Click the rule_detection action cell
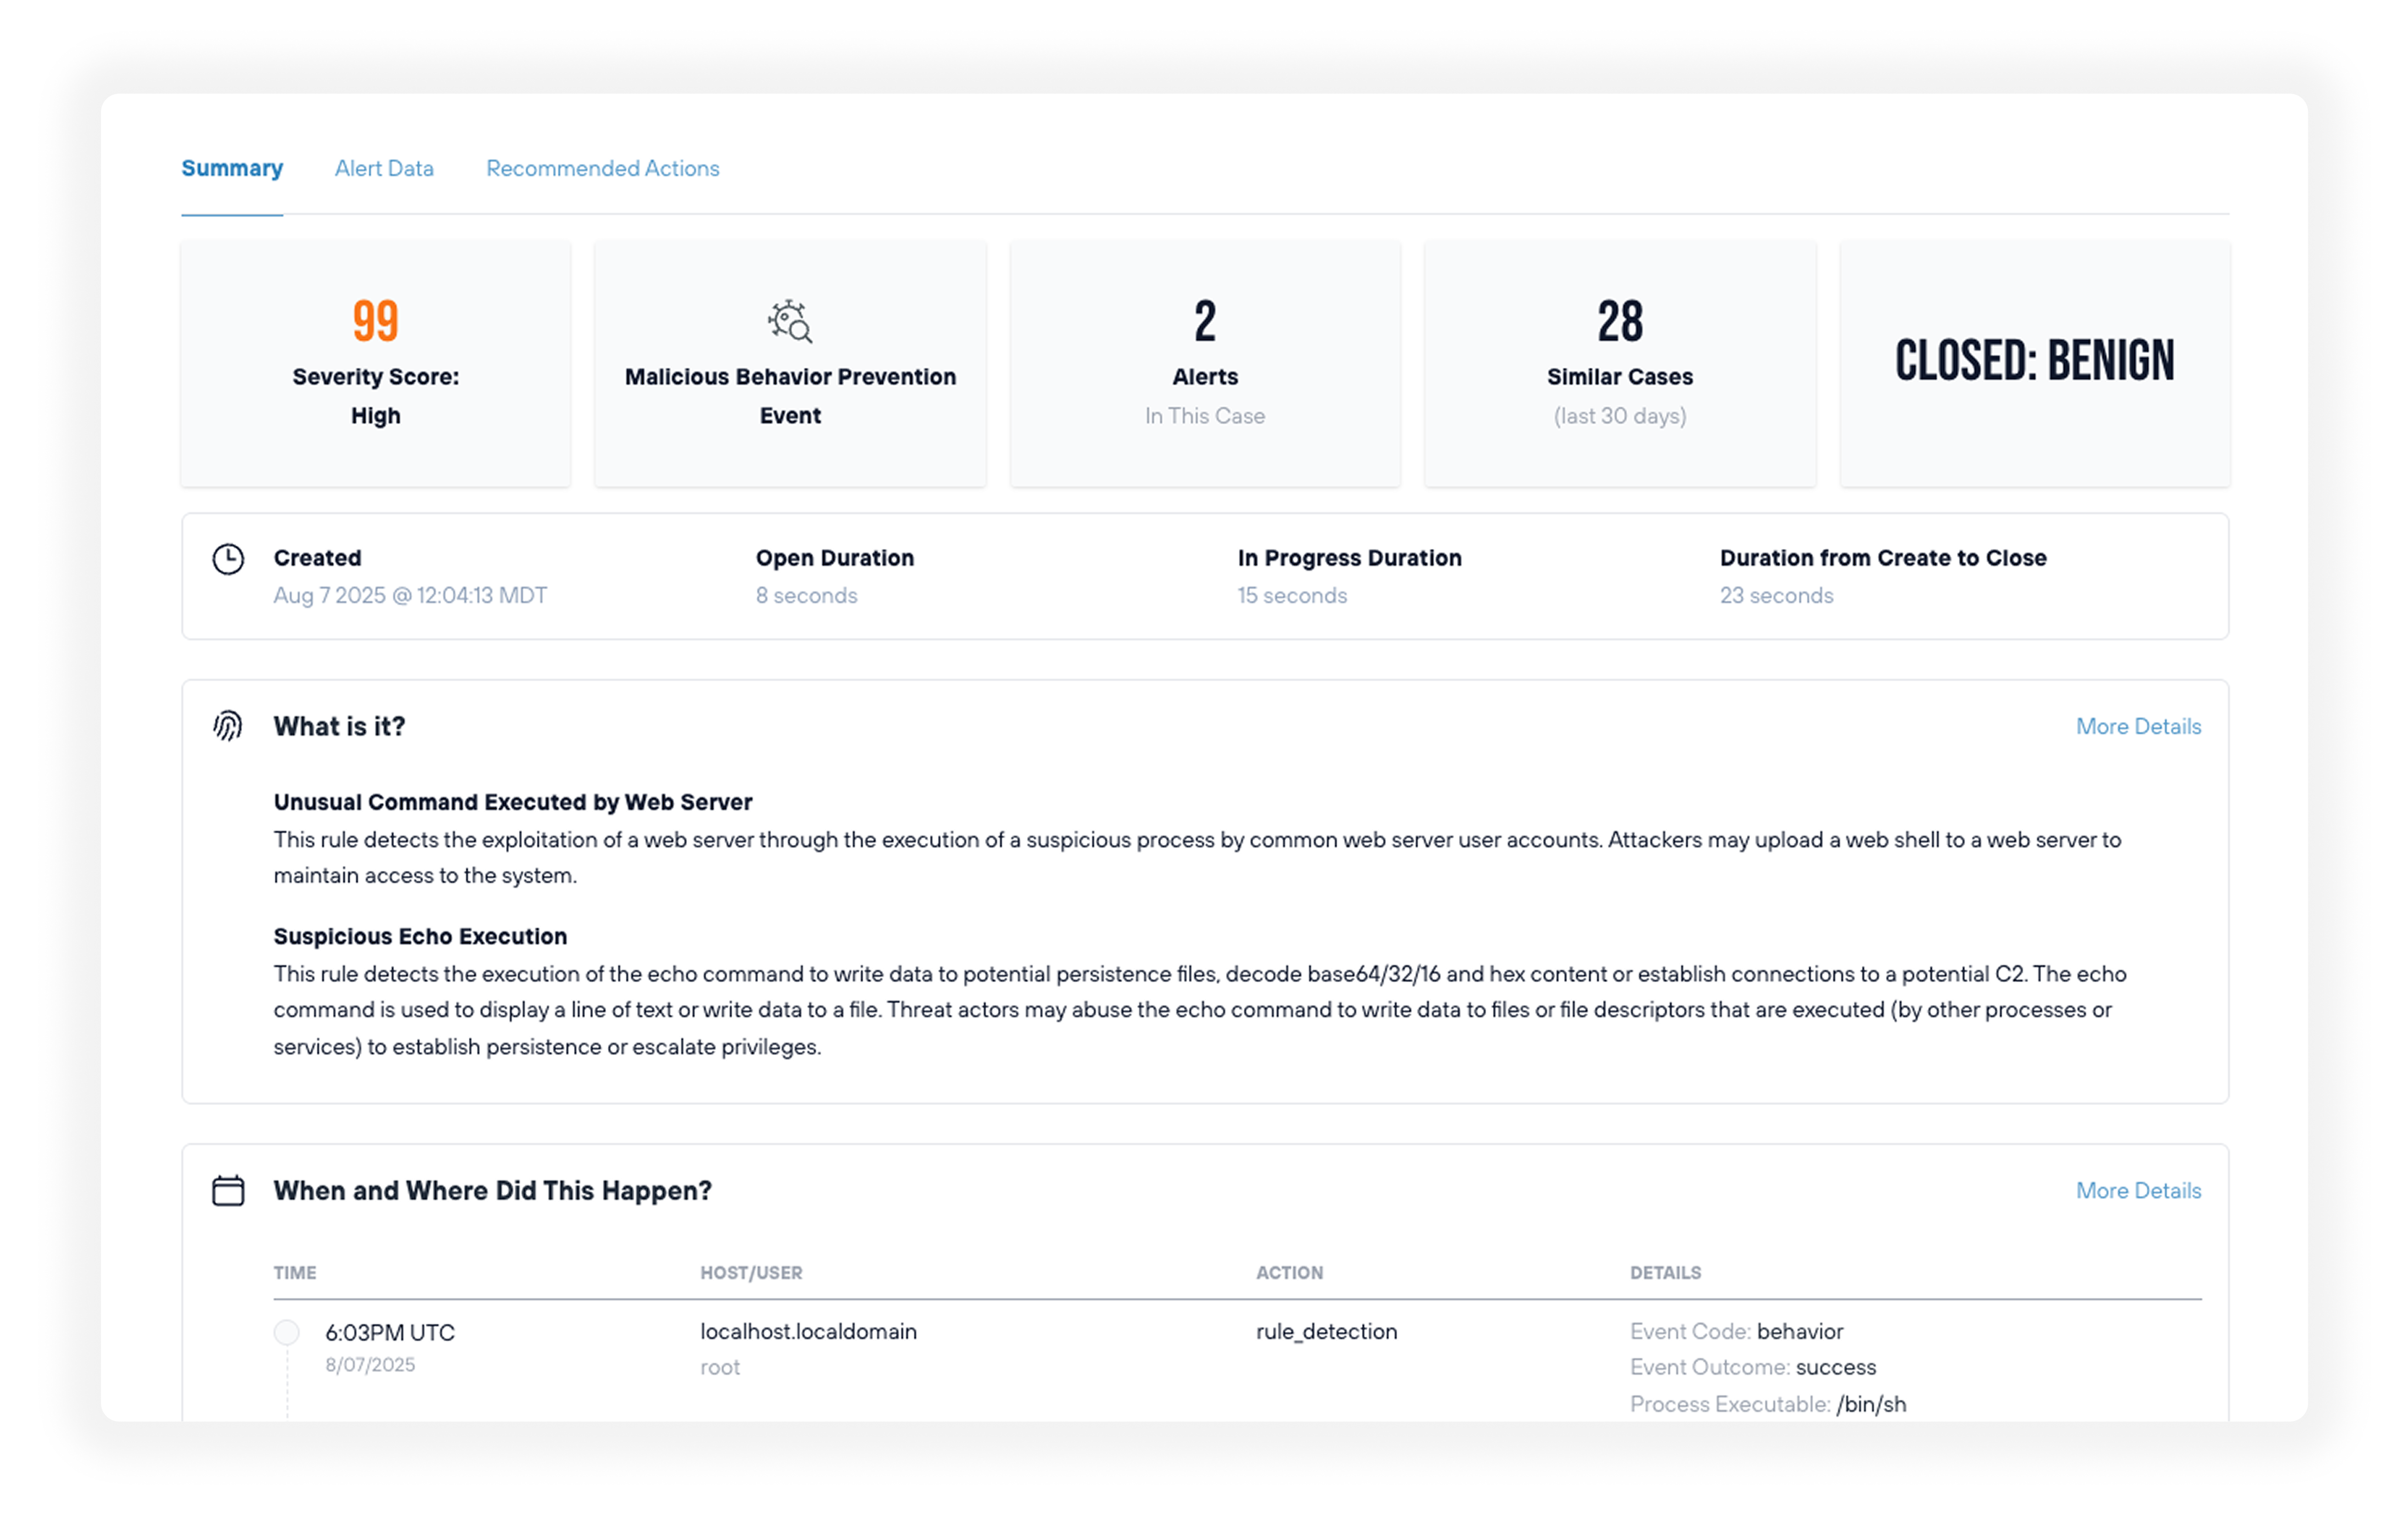The width and height of the screenshot is (2408, 1515). (x=1326, y=1331)
